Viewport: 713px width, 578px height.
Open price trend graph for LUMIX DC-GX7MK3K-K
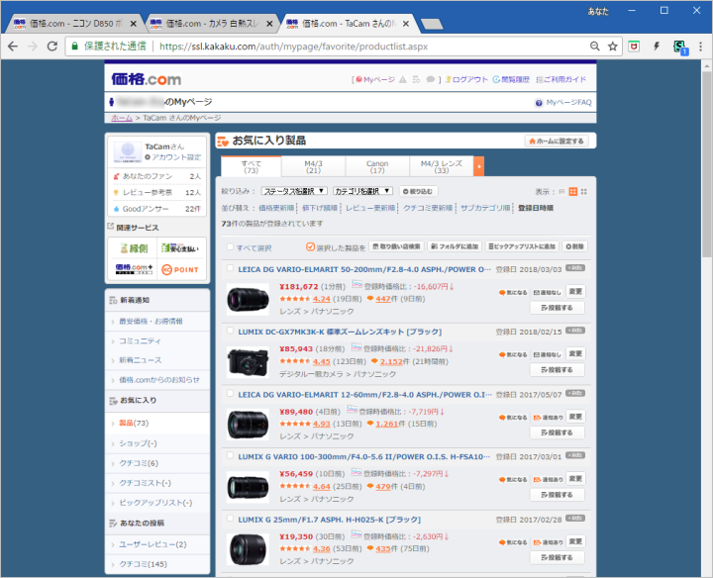356,347
